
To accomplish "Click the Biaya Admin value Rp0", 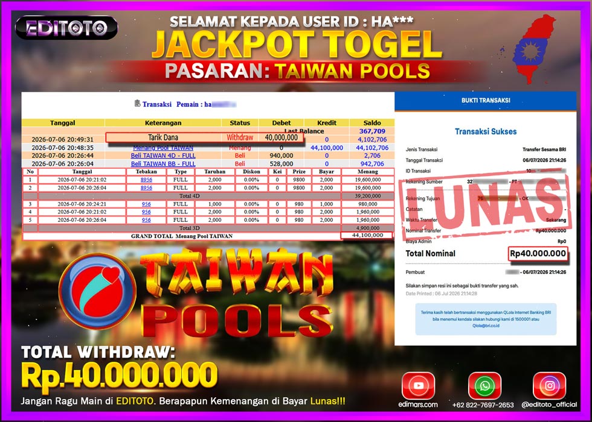I will tap(562, 242).
